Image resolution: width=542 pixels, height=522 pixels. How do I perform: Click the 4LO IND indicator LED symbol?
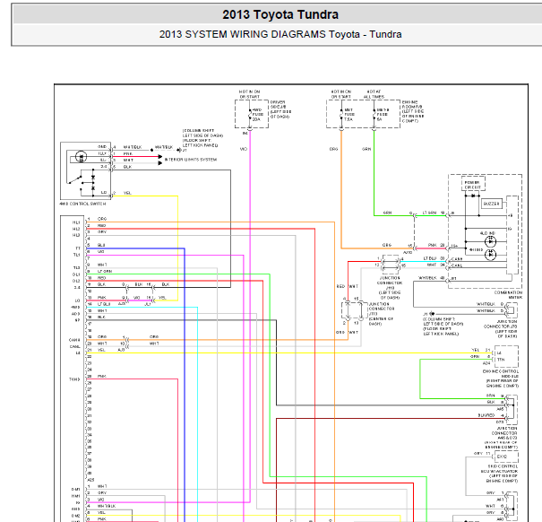pyautogui.click(x=490, y=241)
